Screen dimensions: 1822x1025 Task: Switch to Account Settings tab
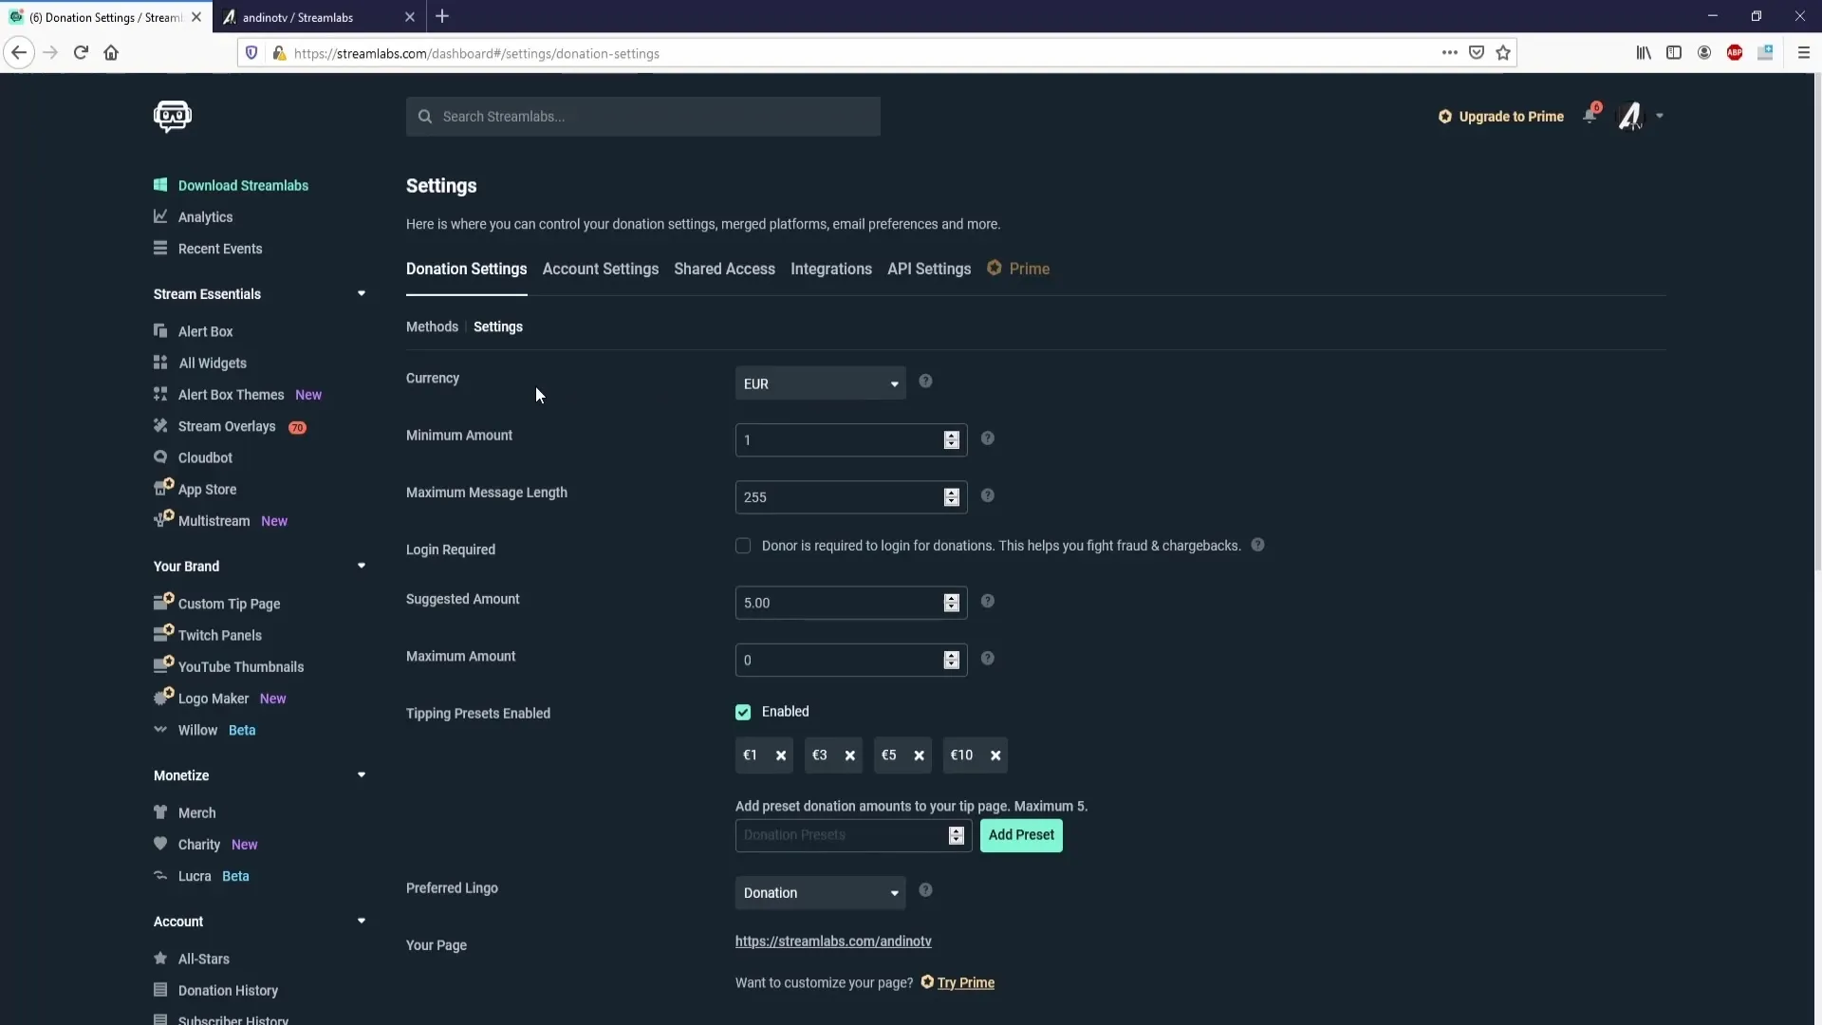pos(601,269)
